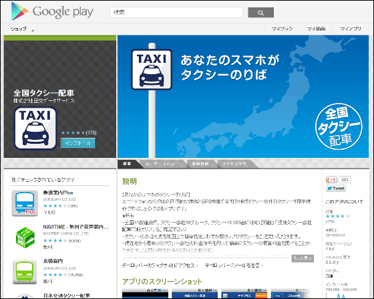Click the sidebar star rating under 評価
The image size is (374, 299).
338,216
